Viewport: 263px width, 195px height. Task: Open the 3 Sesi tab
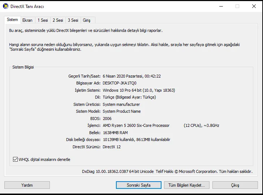(x=73, y=20)
